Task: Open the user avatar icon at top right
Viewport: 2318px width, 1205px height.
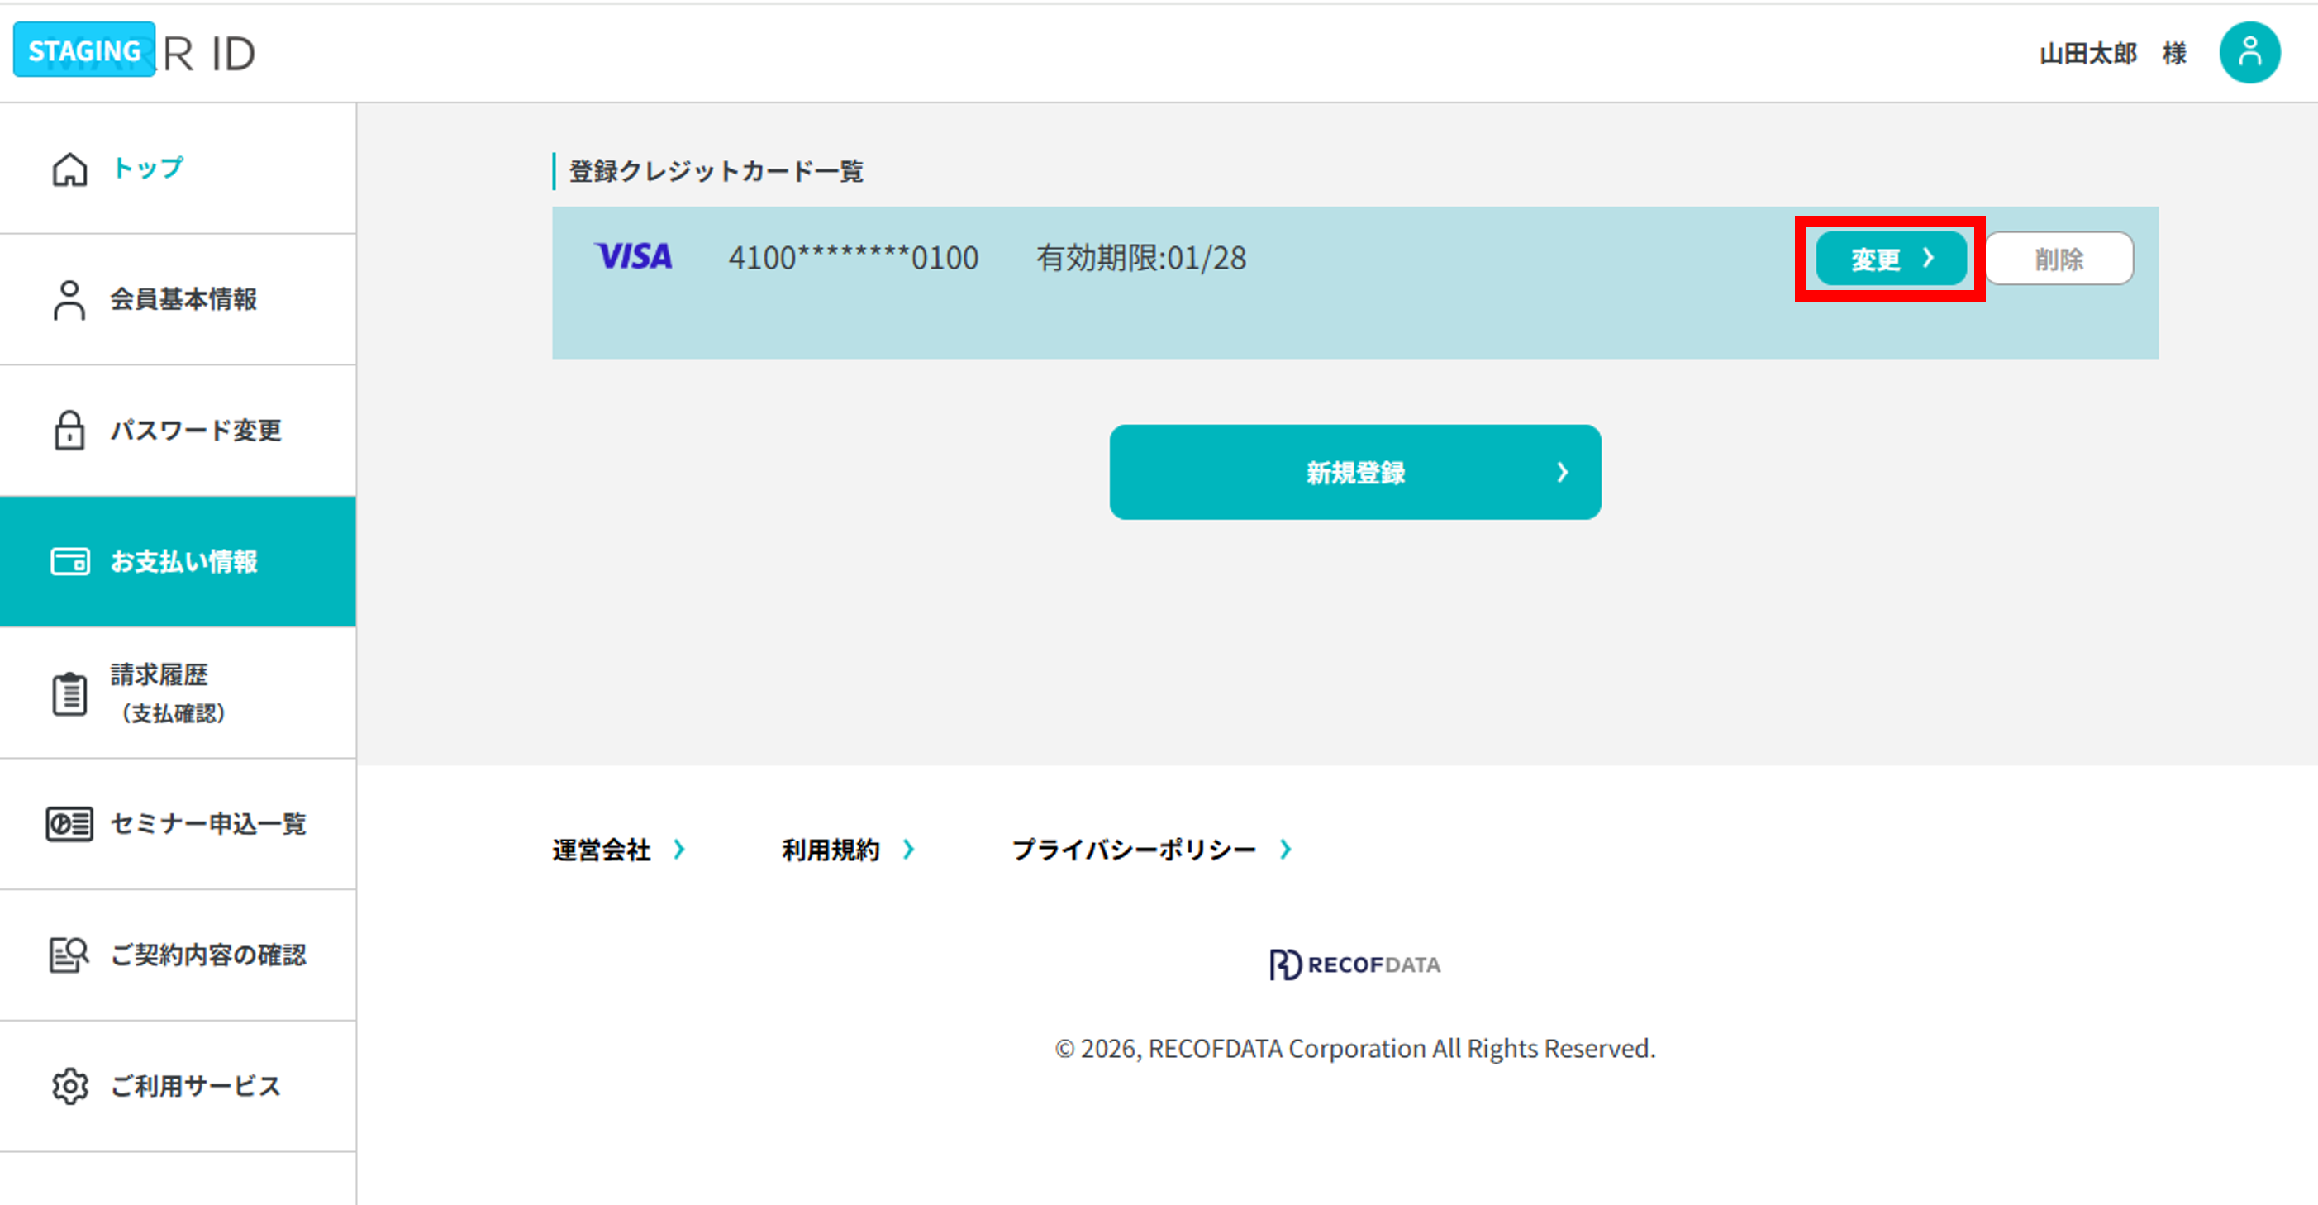Action: (x=2249, y=52)
